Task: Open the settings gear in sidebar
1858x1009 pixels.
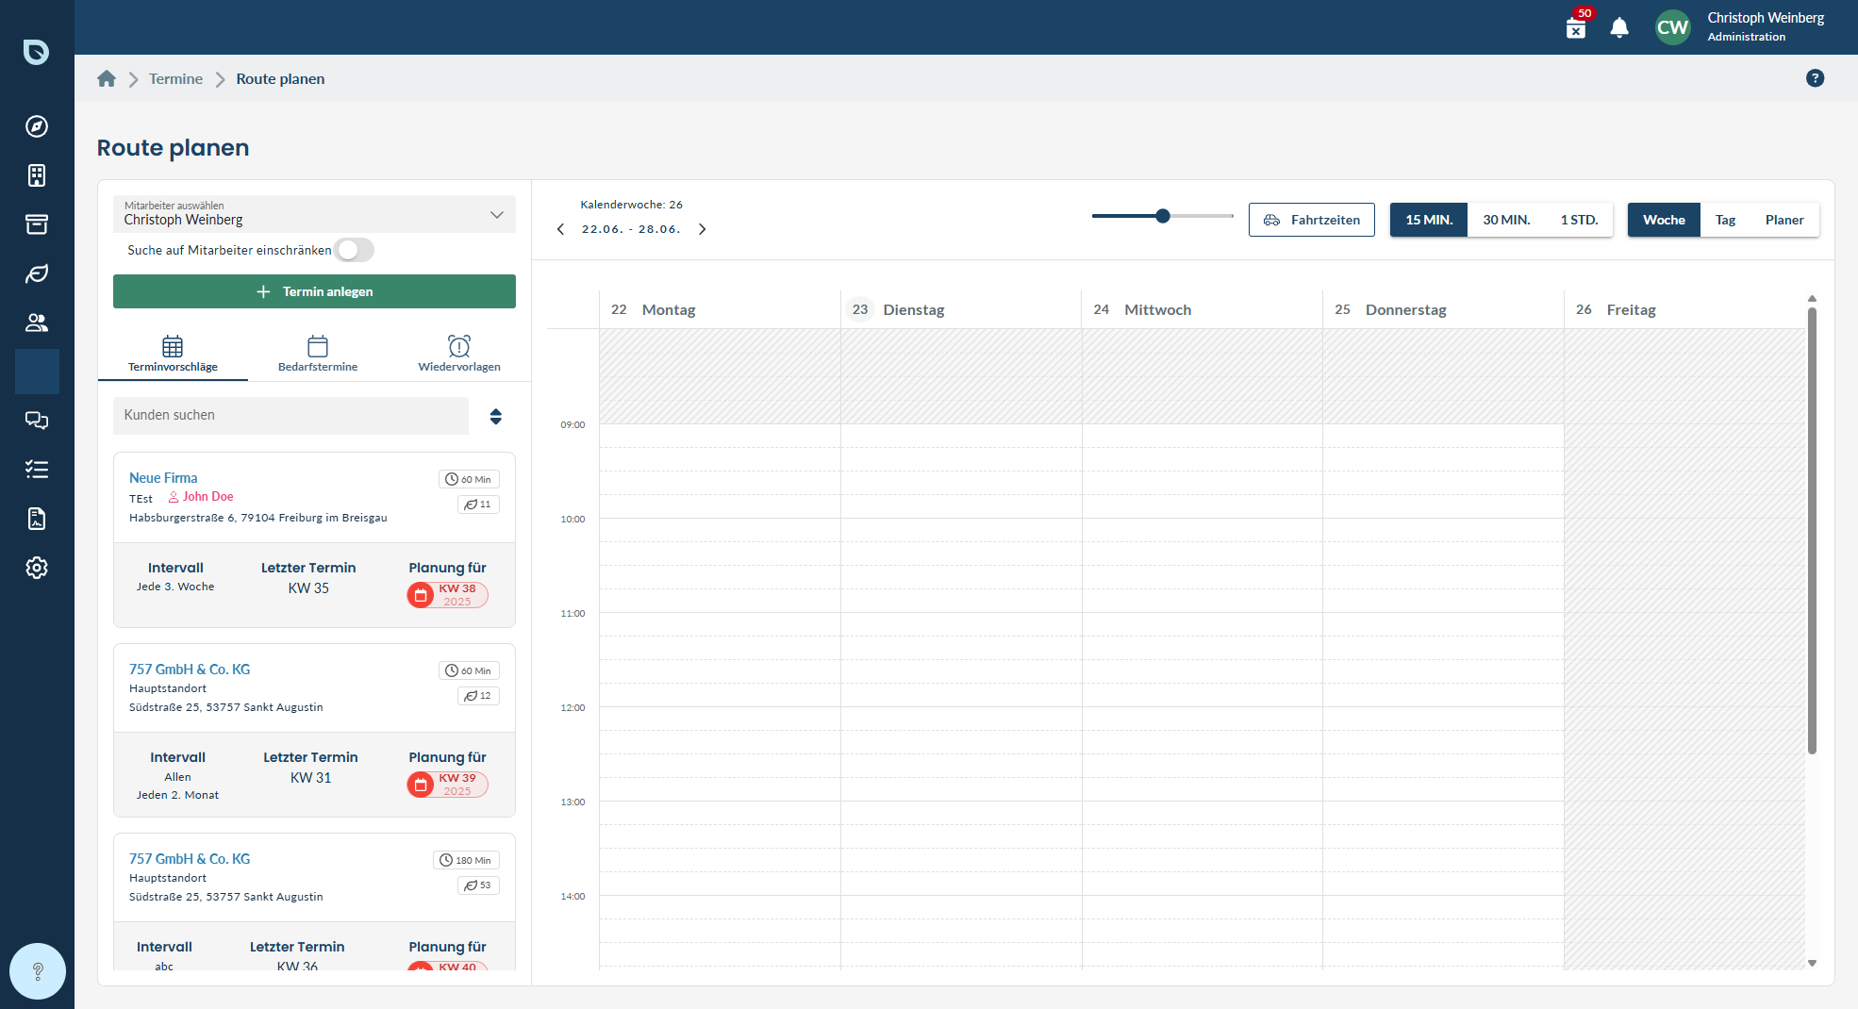Action: 37,568
